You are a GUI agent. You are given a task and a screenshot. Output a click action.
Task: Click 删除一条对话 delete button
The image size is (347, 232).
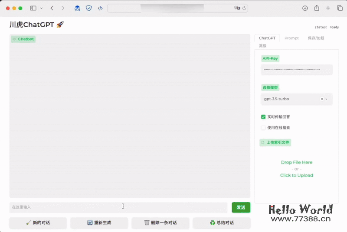click(x=160, y=223)
